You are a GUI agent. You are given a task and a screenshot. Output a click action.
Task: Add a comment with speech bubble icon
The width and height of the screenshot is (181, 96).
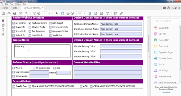(116, 13)
